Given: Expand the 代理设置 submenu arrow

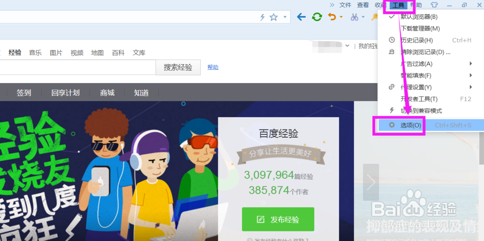Looking at the screenshot, I should pyautogui.click(x=471, y=87).
